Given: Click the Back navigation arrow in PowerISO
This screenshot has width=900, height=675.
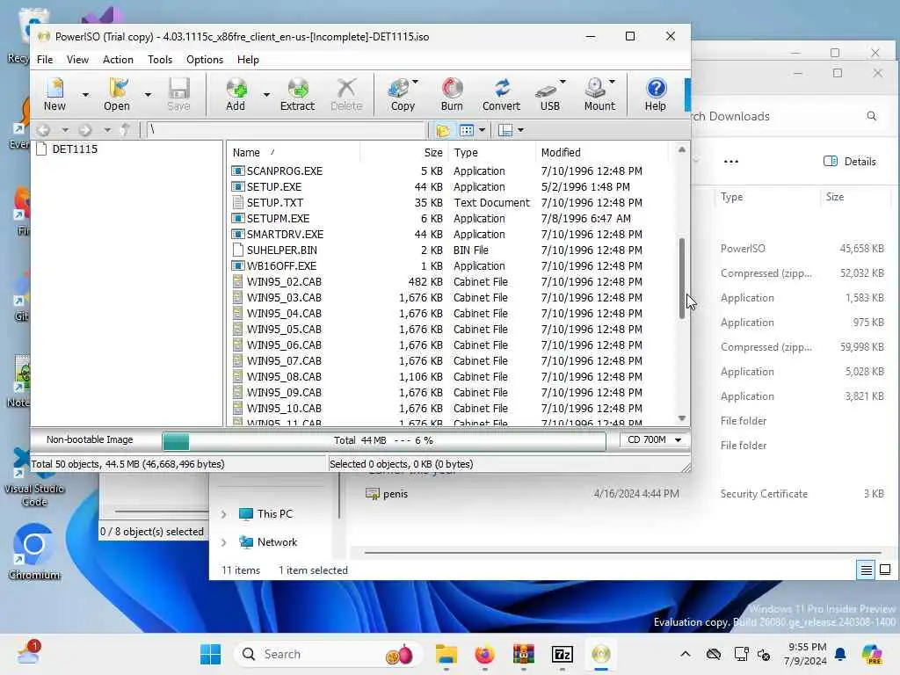Looking at the screenshot, I should [44, 130].
